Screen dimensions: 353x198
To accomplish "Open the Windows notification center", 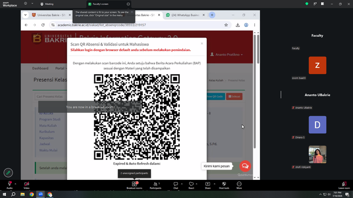I will (x=347, y=194).
